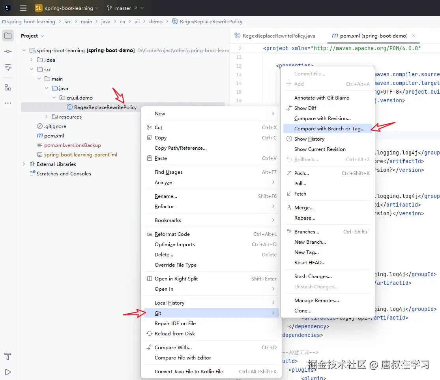The width and height of the screenshot is (440, 380).
Task: Close the pom.xml editor tab
Action: point(413,36)
